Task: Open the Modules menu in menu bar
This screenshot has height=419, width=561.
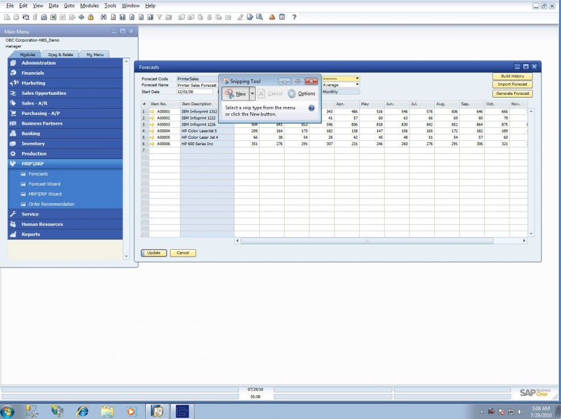Action: coord(90,6)
